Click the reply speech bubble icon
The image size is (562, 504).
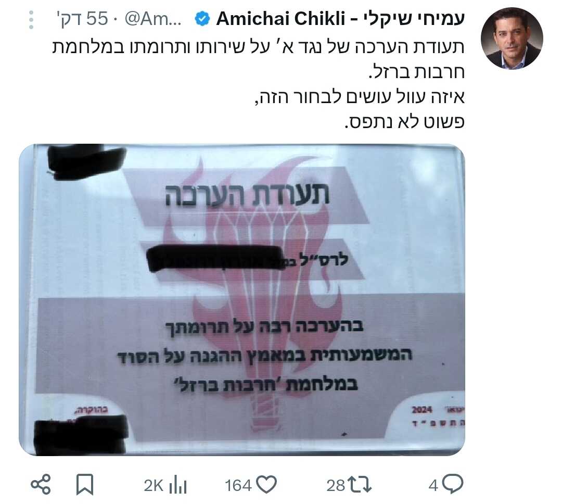click(453, 484)
